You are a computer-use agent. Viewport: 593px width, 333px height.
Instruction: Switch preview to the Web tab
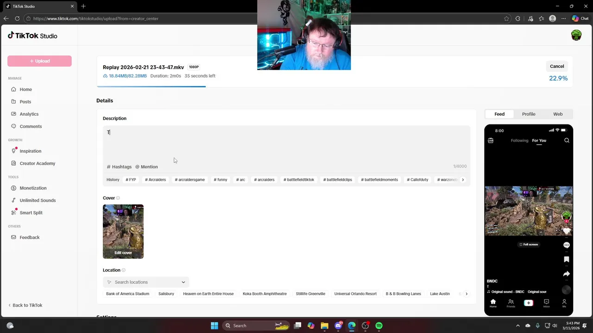[x=558, y=114]
